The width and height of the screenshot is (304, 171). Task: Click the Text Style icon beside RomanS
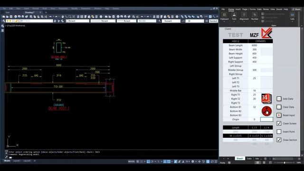[160, 21]
